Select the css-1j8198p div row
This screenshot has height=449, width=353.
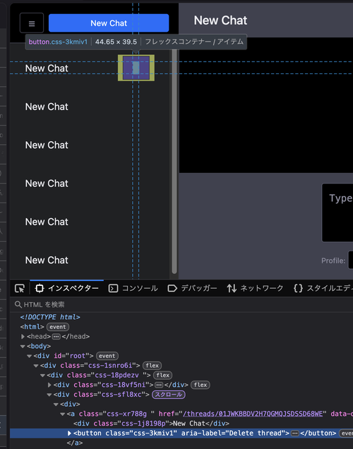181,424
